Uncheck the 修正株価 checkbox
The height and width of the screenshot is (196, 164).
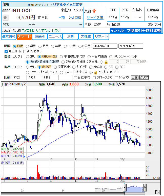(x=6, y=51)
